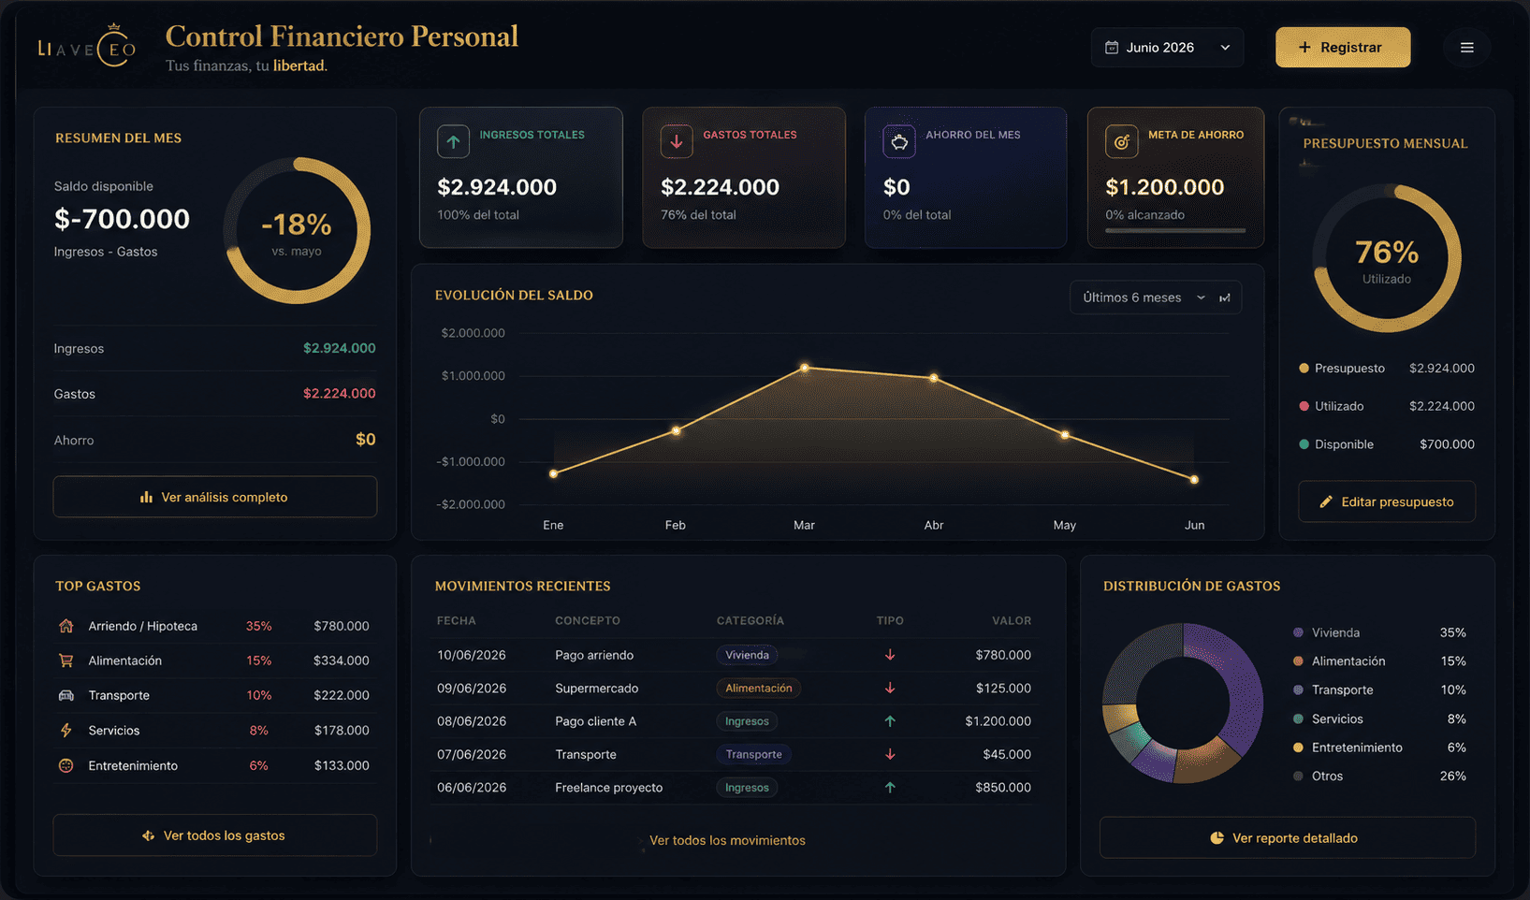Open Ver análisis completo
1530x900 pixels.
pyautogui.click(x=215, y=497)
